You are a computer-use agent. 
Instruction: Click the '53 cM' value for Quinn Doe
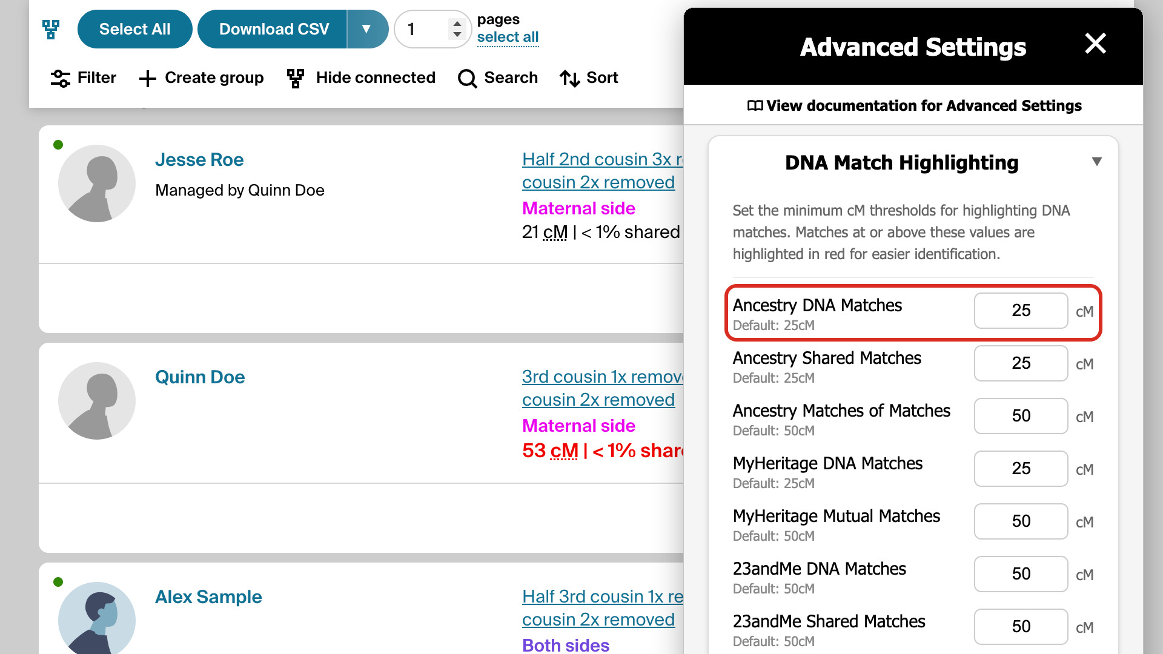[550, 451]
